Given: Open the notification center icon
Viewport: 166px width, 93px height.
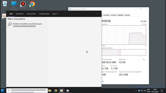Looking at the screenshot, I should coord(162,91).
